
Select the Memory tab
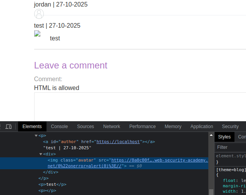coord(173,127)
